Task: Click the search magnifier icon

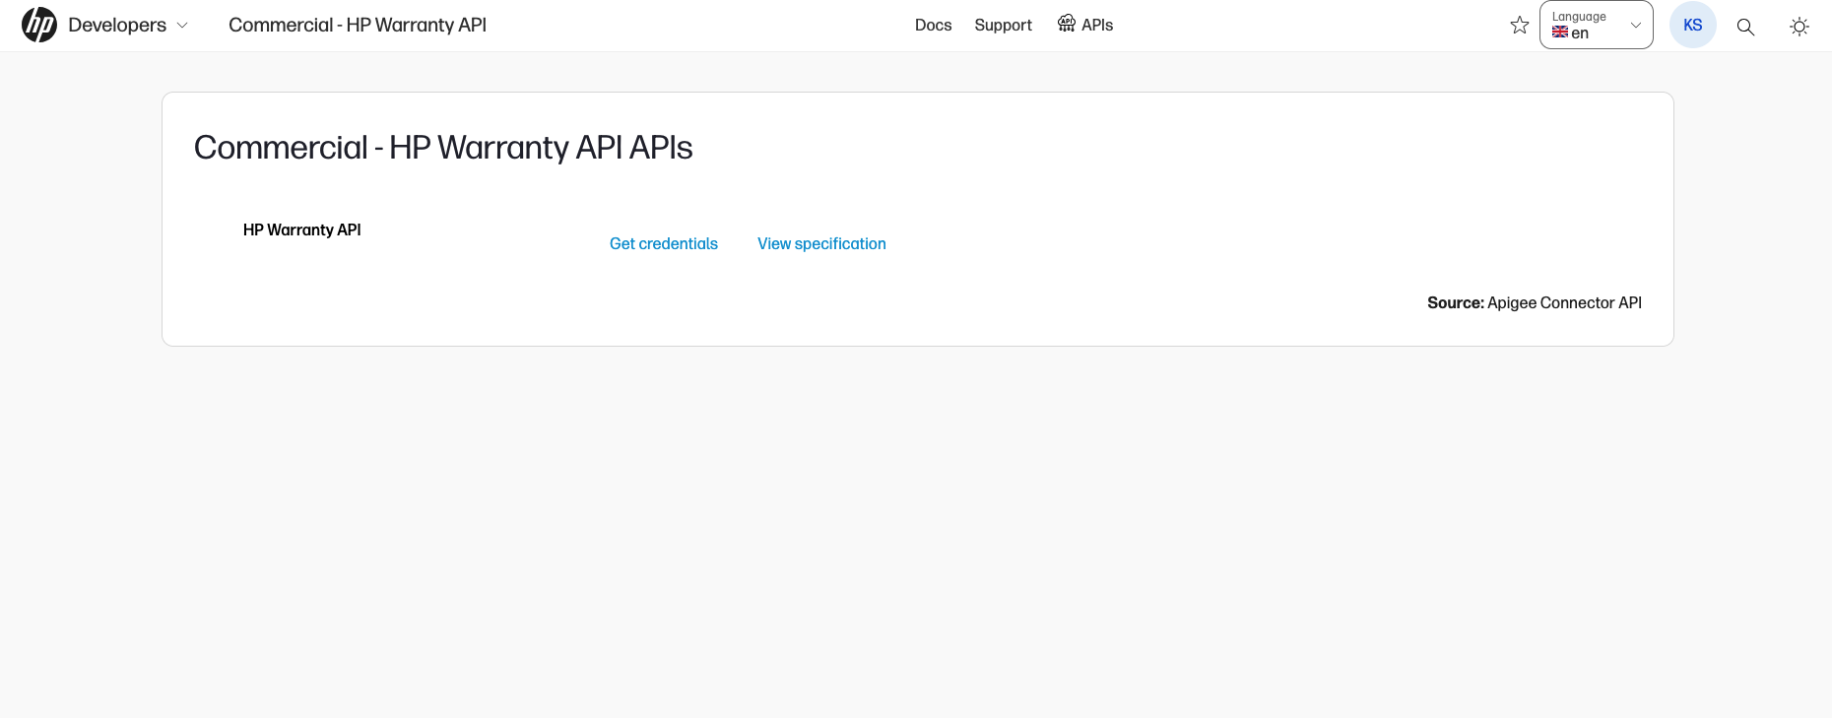Action: pos(1745,27)
